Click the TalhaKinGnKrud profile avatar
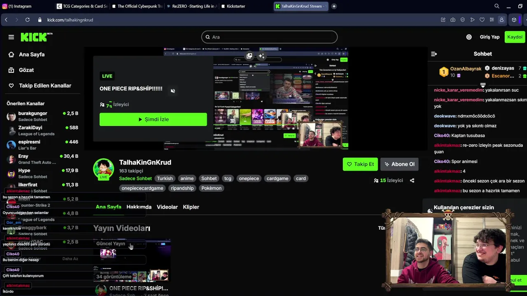The image size is (527, 296). (103, 169)
